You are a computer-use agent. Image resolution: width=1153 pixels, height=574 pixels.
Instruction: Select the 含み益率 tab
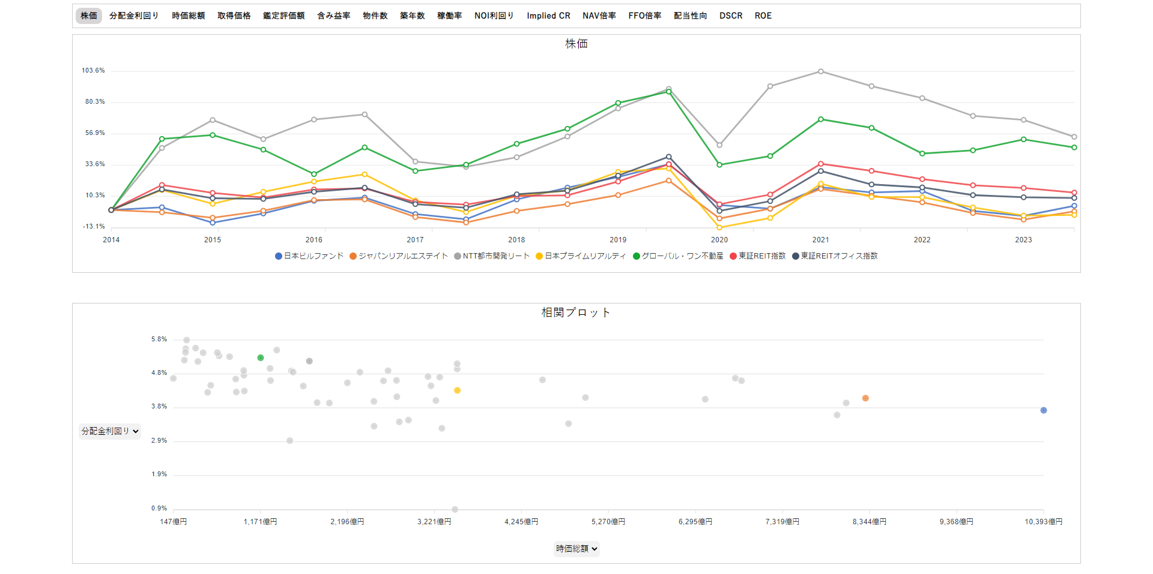[x=334, y=16]
